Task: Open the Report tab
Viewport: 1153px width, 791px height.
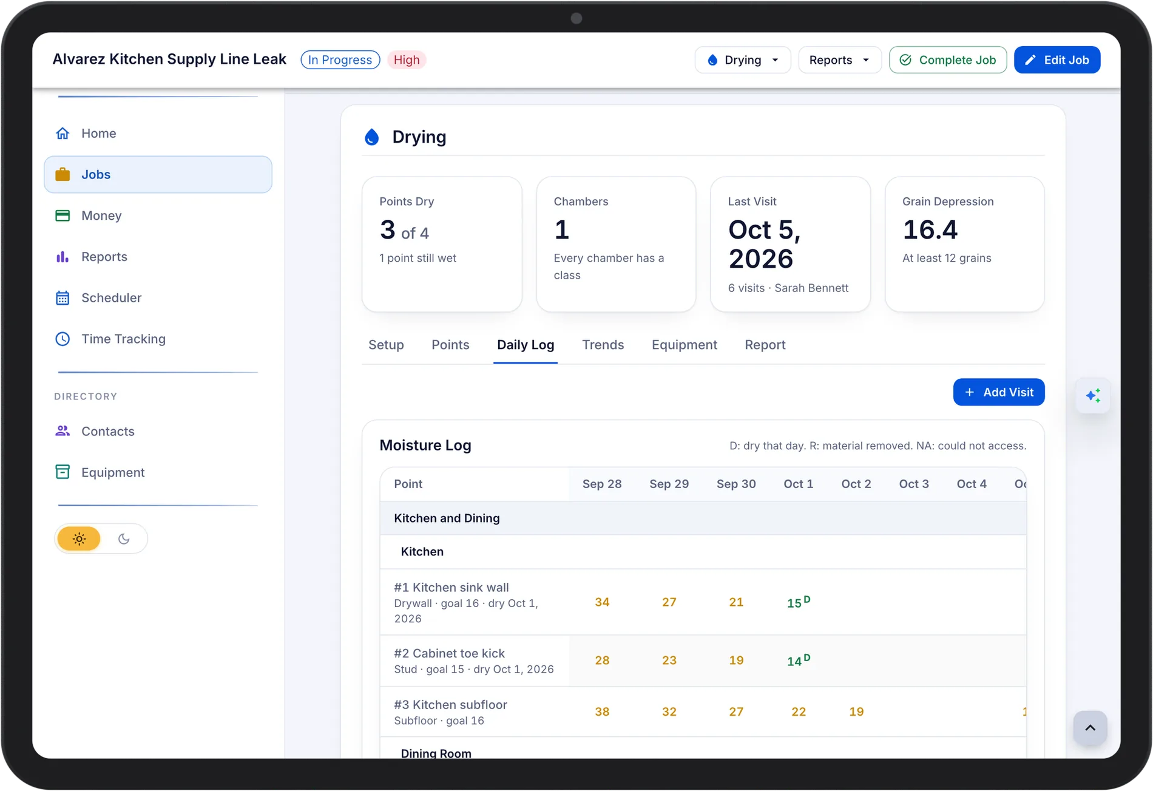Action: 765,345
